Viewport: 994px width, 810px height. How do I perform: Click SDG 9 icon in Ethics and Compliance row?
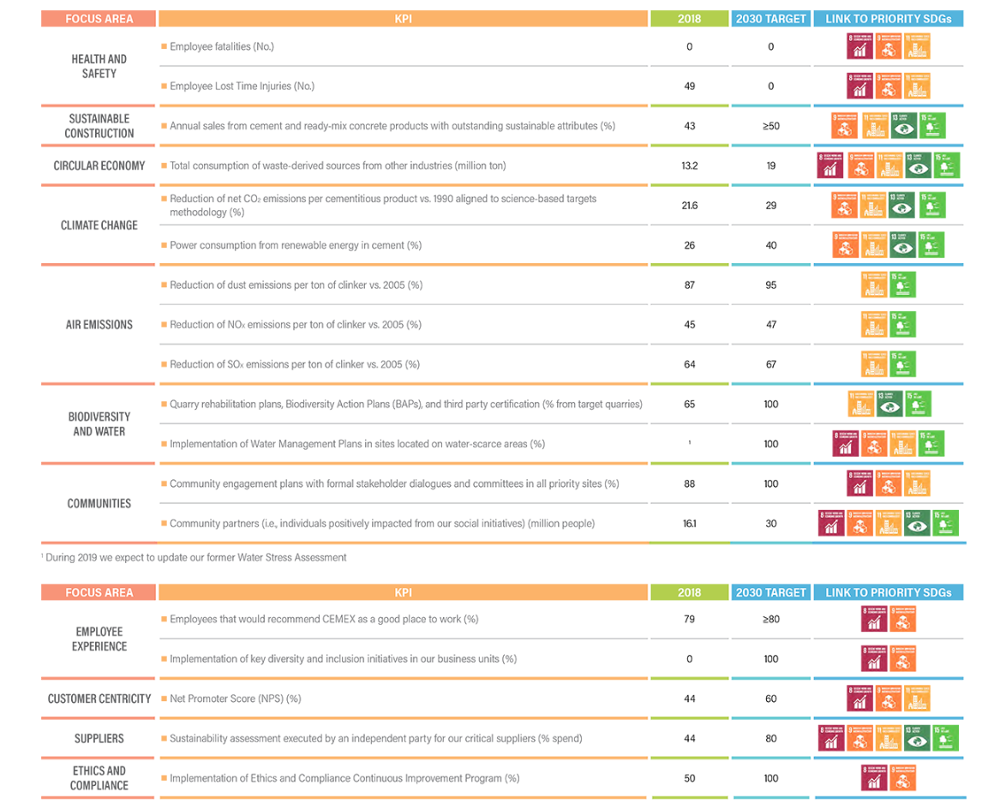coord(902,778)
